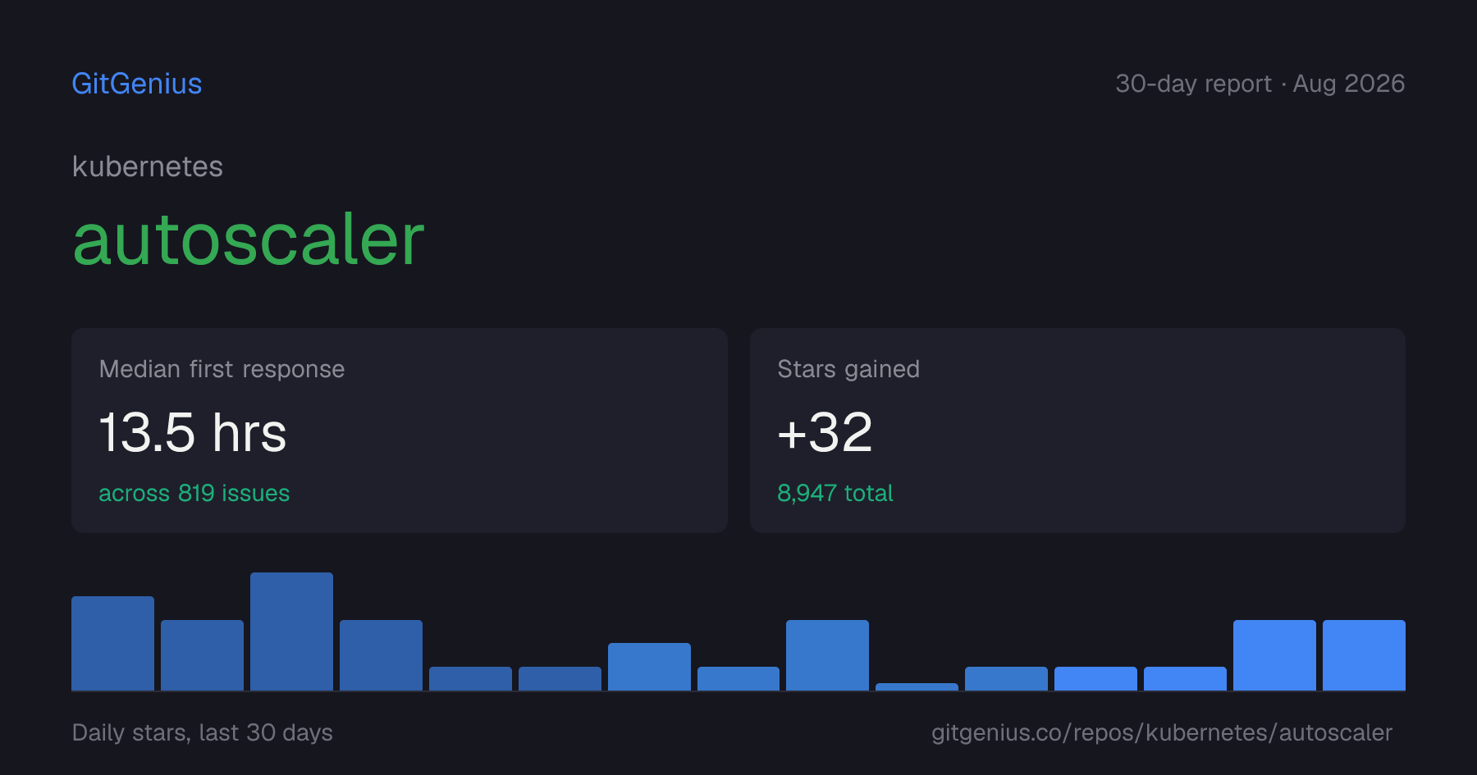
Task: Click the Median first response label
Action: tap(222, 369)
